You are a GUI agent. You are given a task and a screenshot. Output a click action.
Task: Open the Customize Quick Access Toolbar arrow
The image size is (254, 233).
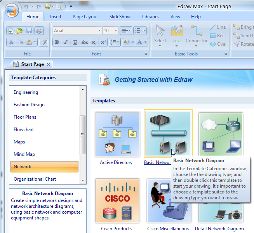coord(71,6)
